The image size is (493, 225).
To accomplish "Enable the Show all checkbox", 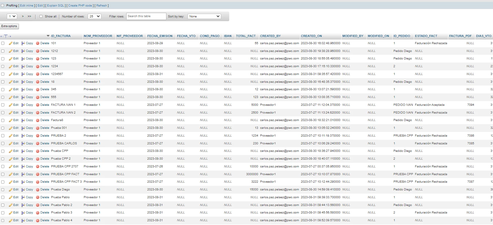I will pyautogui.click(x=41, y=16).
